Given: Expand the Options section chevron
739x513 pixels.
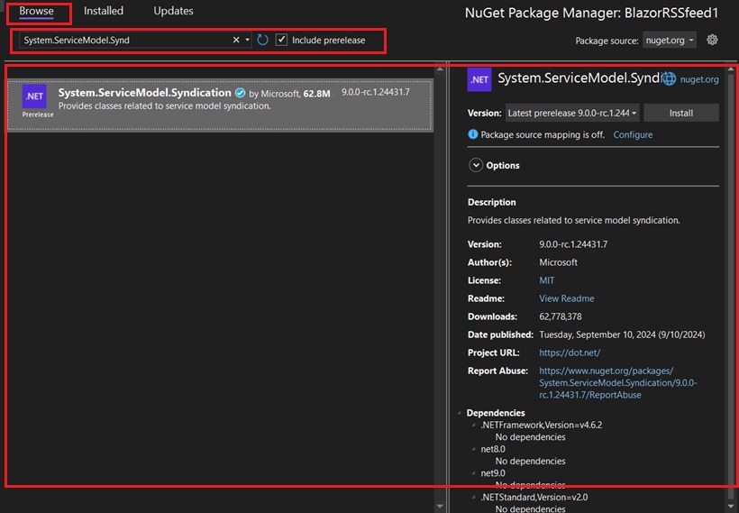Looking at the screenshot, I should [476, 165].
